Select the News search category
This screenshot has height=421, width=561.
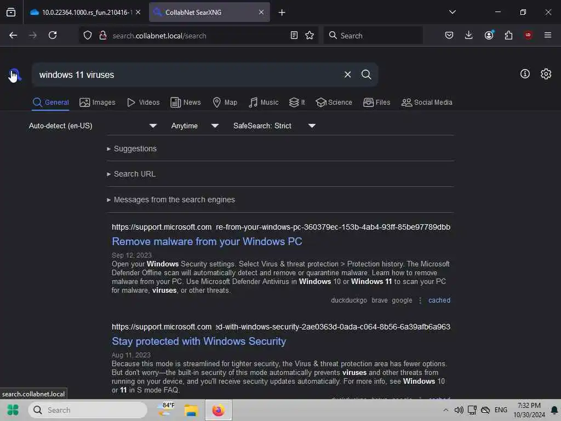point(186,103)
